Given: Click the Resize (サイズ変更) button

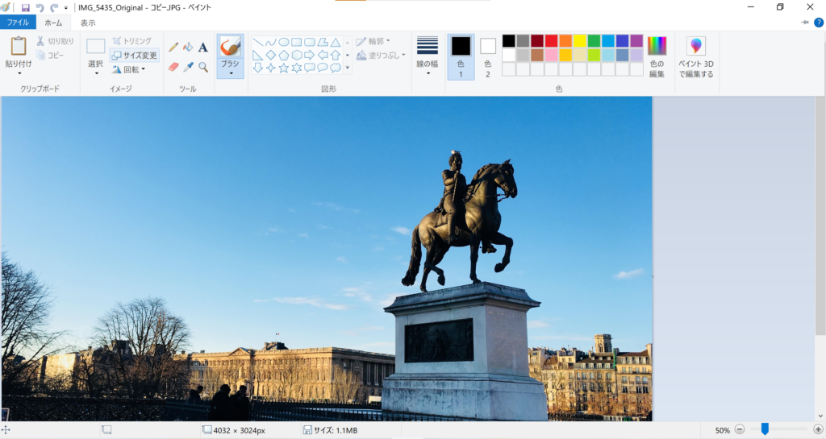Looking at the screenshot, I should [x=134, y=56].
